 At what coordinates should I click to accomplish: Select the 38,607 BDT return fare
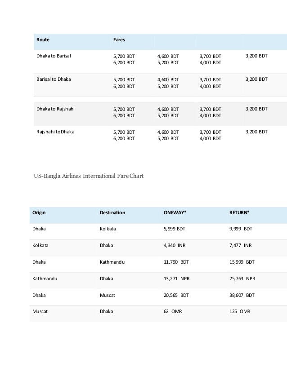[x=242, y=295]
